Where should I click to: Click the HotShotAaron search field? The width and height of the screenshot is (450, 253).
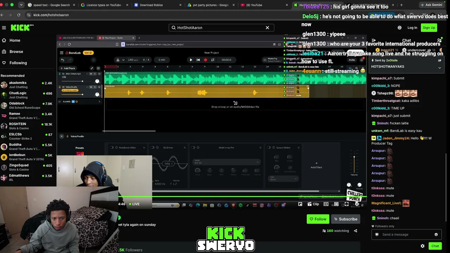(x=221, y=28)
